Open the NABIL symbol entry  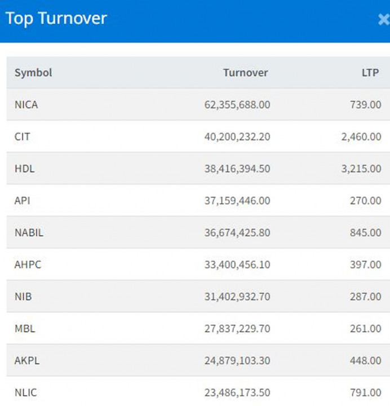29,232
